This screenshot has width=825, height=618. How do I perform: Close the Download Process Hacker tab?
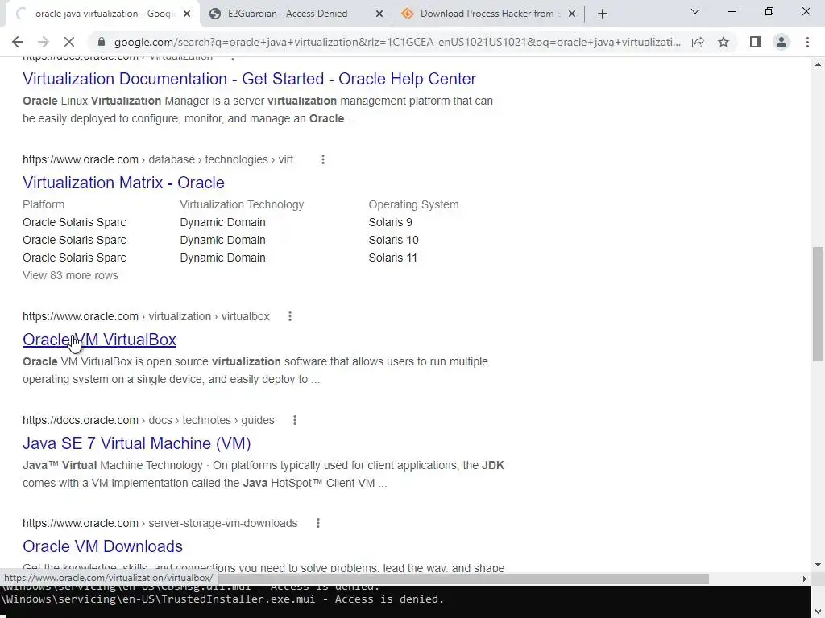(572, 14)
